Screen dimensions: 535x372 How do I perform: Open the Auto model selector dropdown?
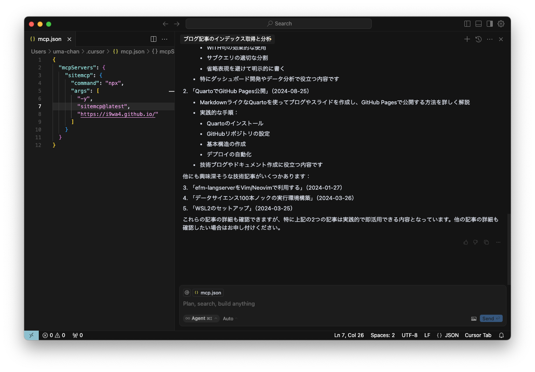pos(230,319)
